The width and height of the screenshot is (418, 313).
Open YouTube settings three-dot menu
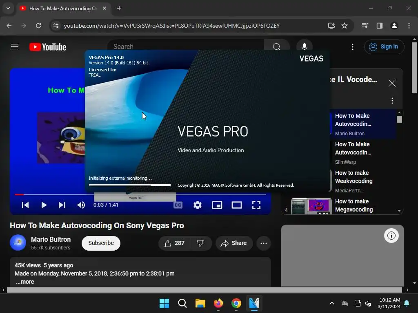pyautogui.click(x=352, y=47)
